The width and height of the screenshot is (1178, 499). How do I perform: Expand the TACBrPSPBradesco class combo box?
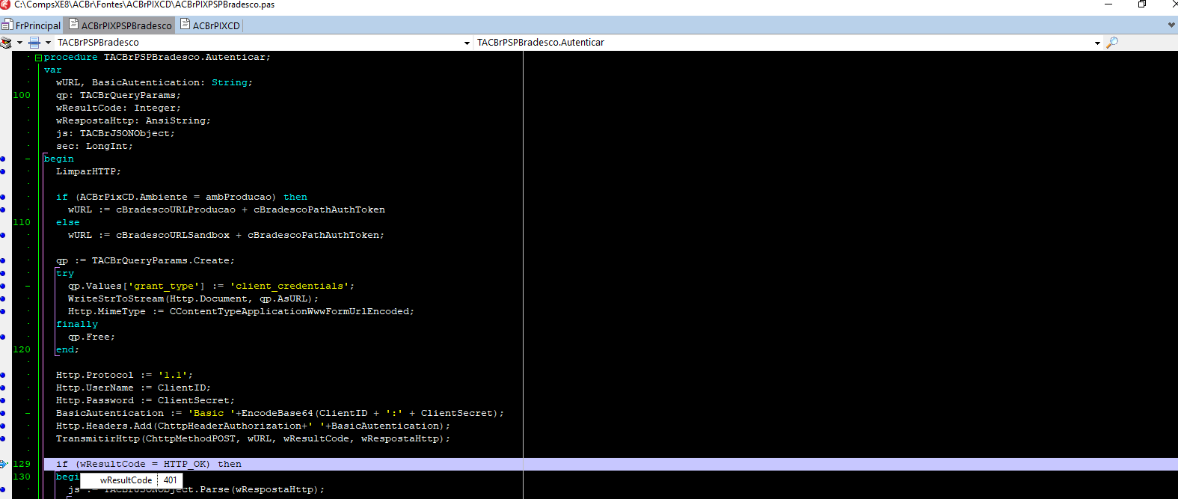point(467,43)
